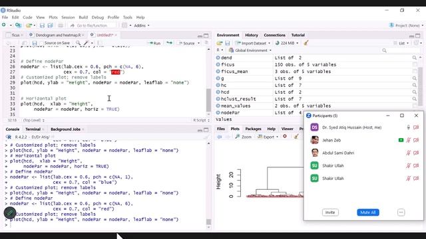
Task: Click Jehan Zeb's muted microphone icon
Action: click(x=408, y=140)
